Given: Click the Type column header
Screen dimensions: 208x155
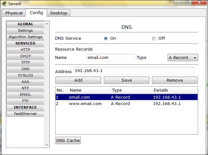Looking at the screenshot, I should coord(131,90).
